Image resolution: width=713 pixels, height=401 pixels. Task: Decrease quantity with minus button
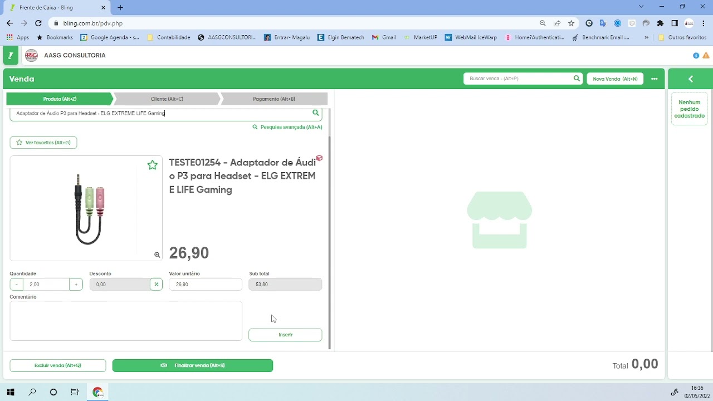pos(17,284)
